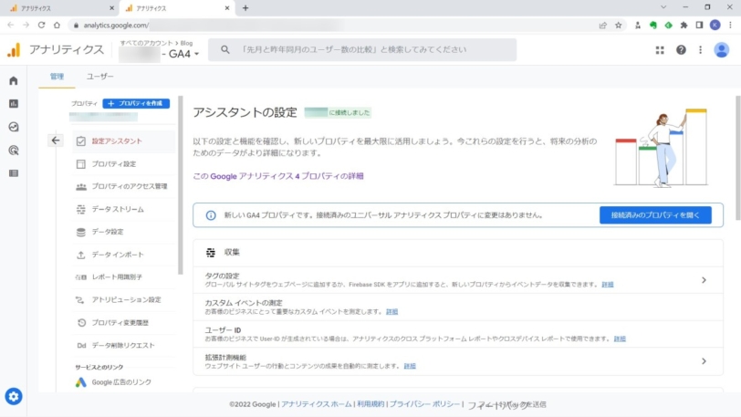Viewport: 741px width, 417px height.
Task: Open データインポート menu item
Action: point(123,255)
